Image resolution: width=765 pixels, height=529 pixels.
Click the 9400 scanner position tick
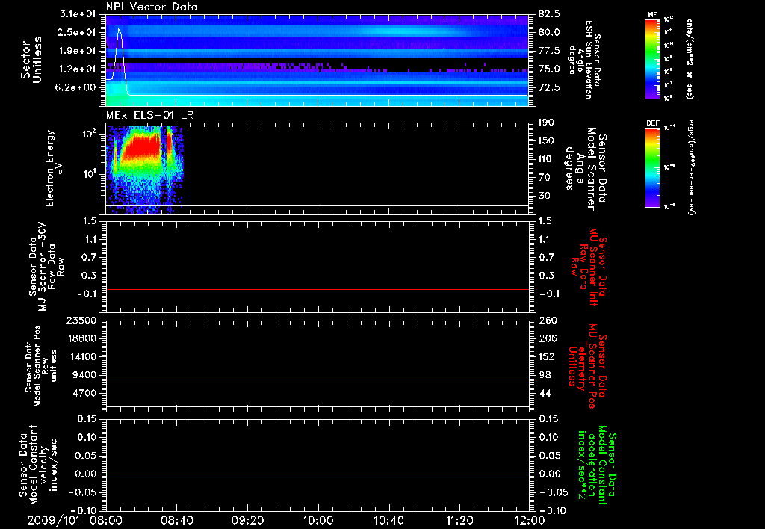click(x=84, y=375)
